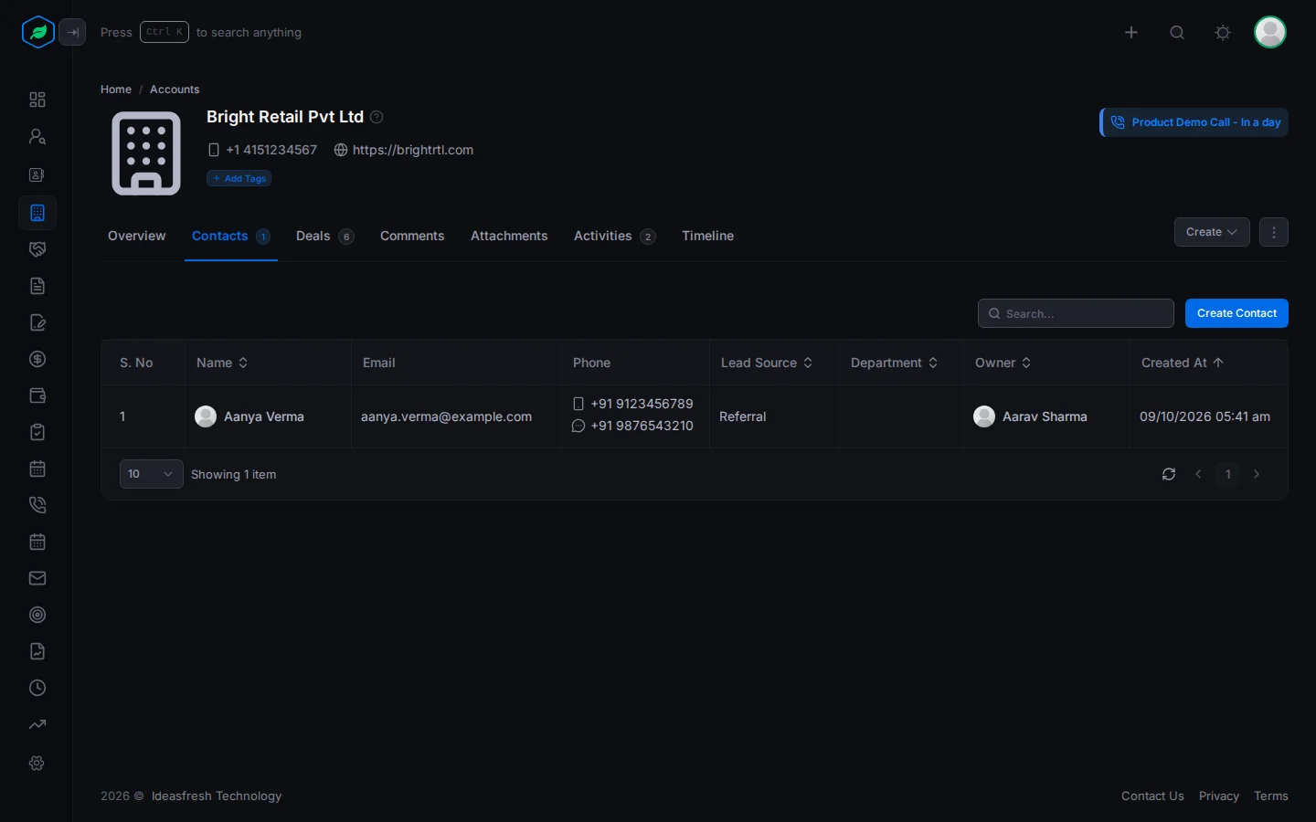Select page 1 in pagination
The width and height of the screenshot is (1316, 822).
pyautogui.click(x=1228, y=474)
